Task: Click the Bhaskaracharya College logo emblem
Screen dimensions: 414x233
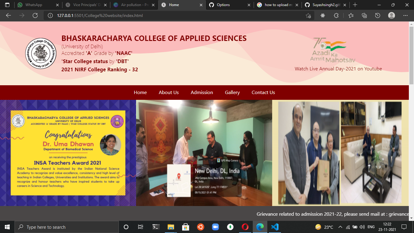Action: [x=40, y=54]
